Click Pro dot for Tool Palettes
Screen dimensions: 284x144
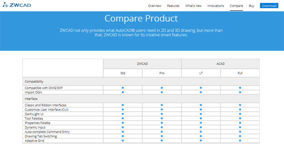tap(162, 118)
